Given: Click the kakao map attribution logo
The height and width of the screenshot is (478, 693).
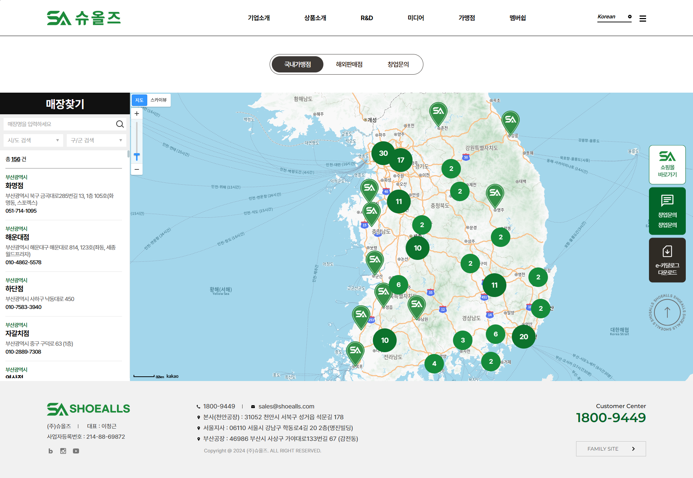Looking at the screenshot, I should click(x=173, y=376).
